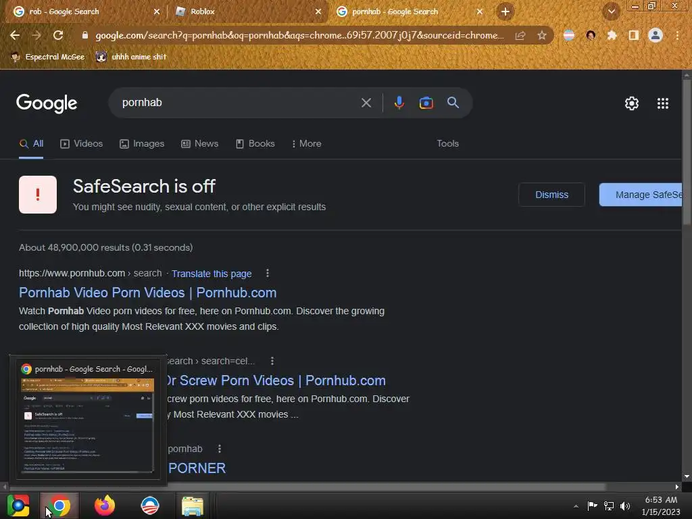Click the forward navigation arrow
The image size is (692, 519).
pyautogui.click(x=36, y=35)
